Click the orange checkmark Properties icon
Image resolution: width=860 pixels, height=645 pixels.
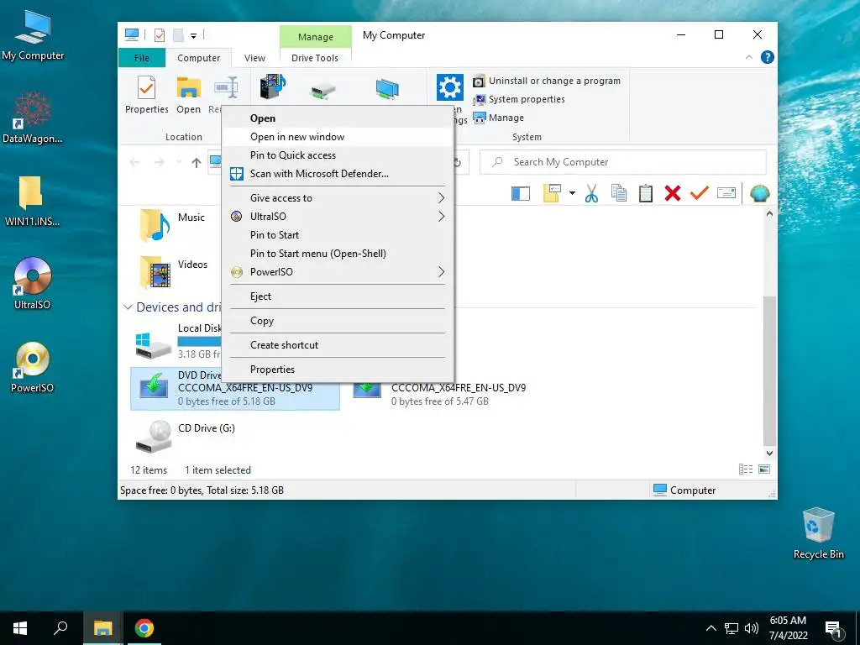[x=700, y=193]
